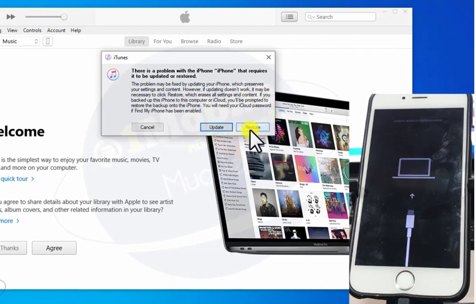Switch to the For You tab
Image resolution: width=476 pixels, height=304 pixels.
[x=163, y=41]
